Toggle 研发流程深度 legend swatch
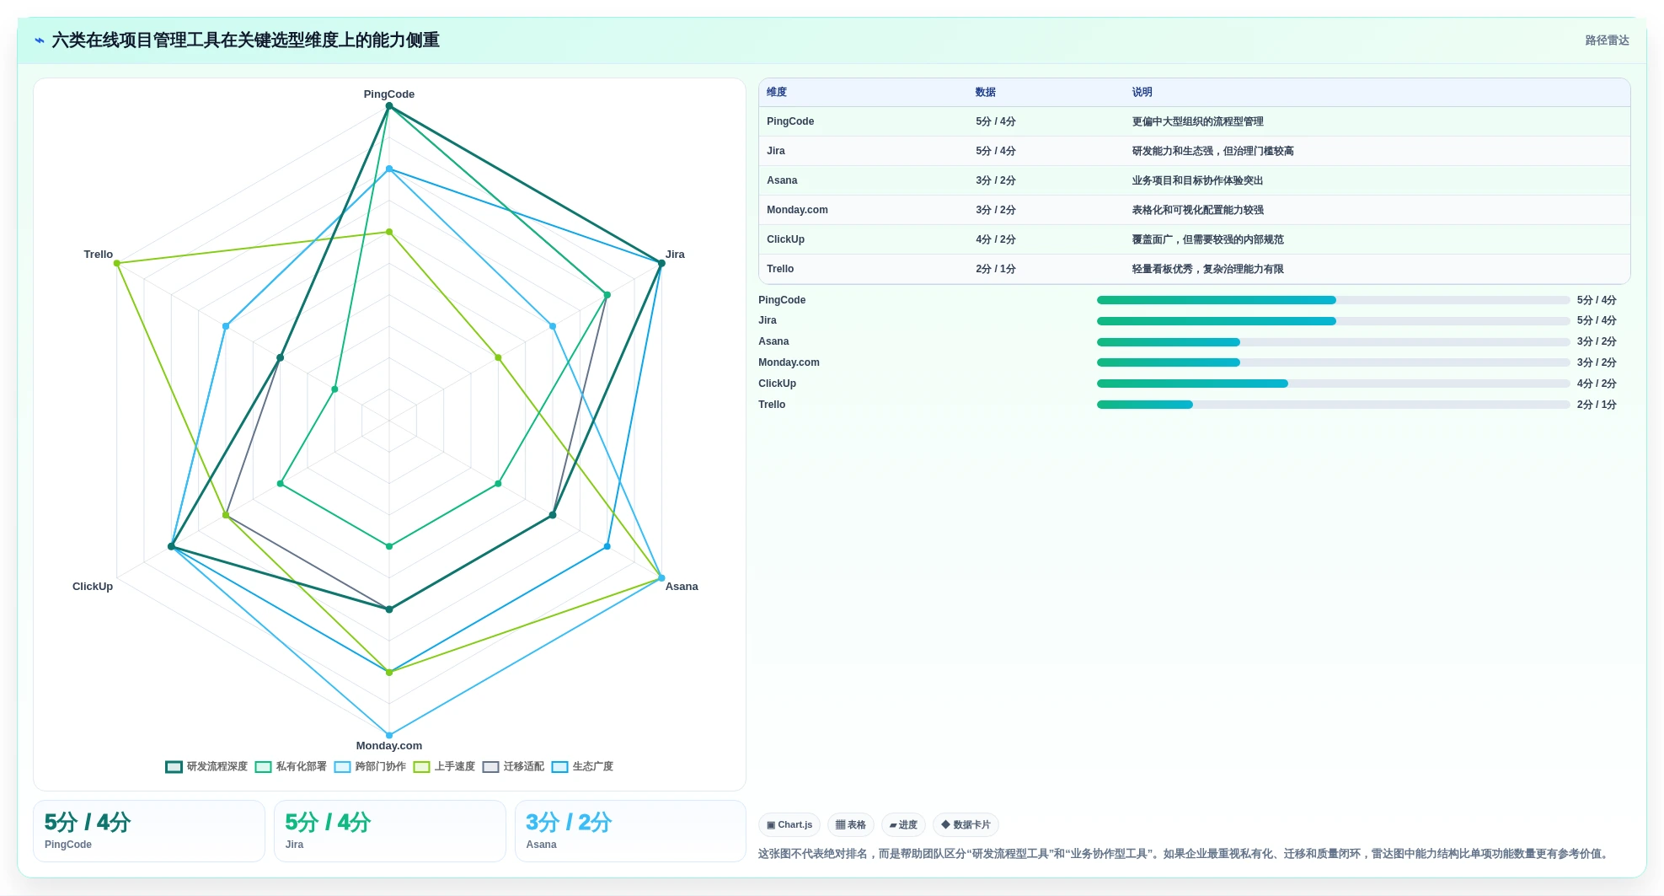Screen dimensions: 1664x896 (174, 767)
